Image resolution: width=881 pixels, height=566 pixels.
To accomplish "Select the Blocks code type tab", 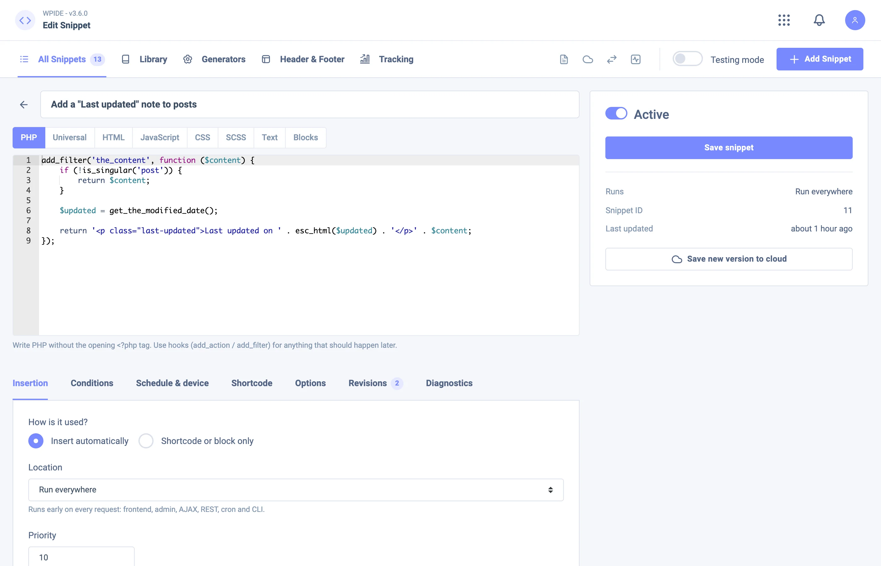I will tap(306, 137).
